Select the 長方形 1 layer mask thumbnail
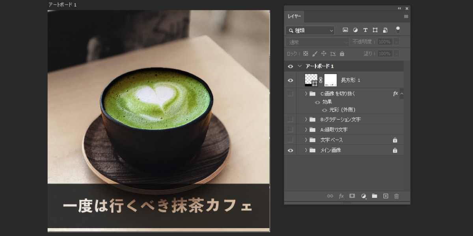473x236 pixels. [330, 80]
